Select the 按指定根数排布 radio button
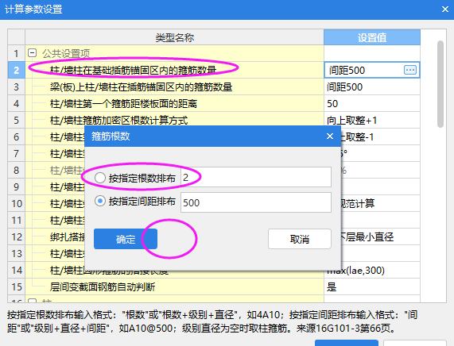Image resolution: width=454 pixels, height=346 pixels. pyautogui.click(x=100, y=178)
